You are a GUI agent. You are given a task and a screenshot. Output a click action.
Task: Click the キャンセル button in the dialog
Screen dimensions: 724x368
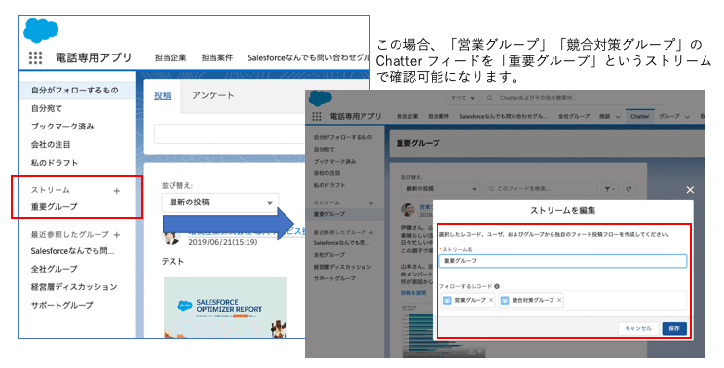point(638,328)
